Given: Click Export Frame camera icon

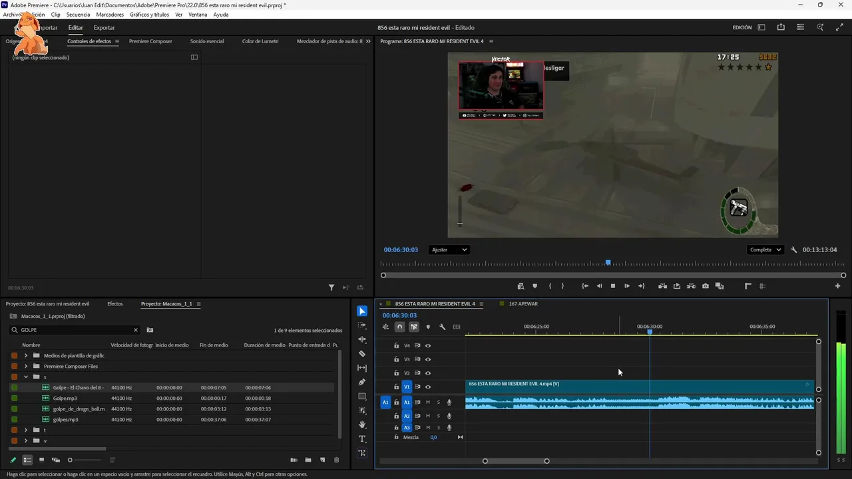Looking at the screenshot, I should point(706,286).
